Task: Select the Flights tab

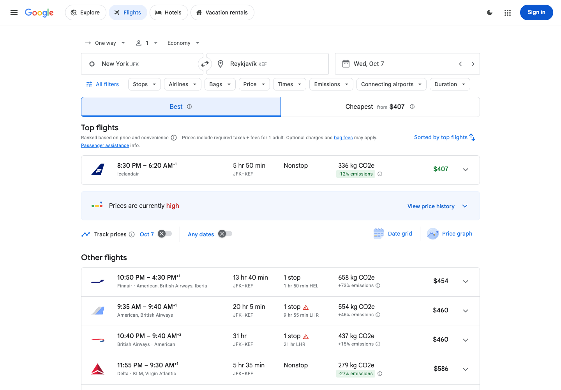Action: 128,12
